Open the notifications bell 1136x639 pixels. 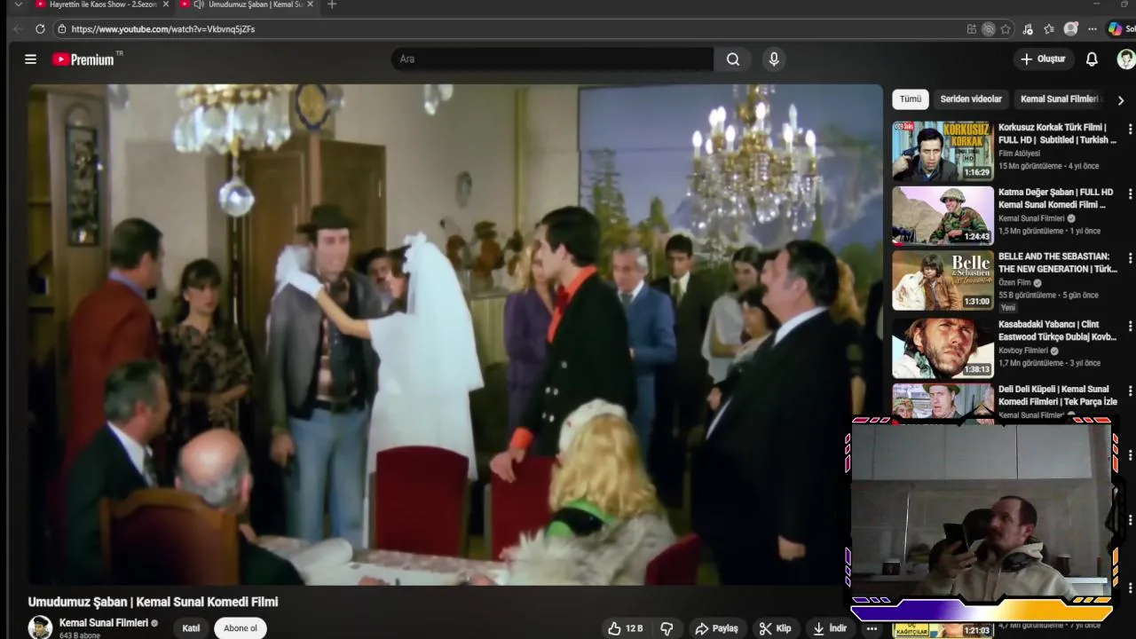tap(1092, 59)
